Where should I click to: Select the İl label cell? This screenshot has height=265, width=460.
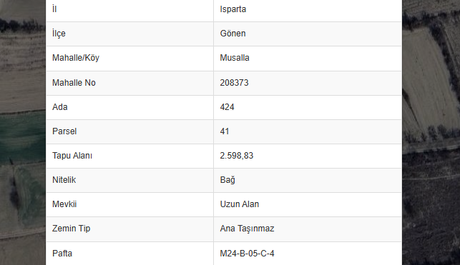click(x=129, y=9)
